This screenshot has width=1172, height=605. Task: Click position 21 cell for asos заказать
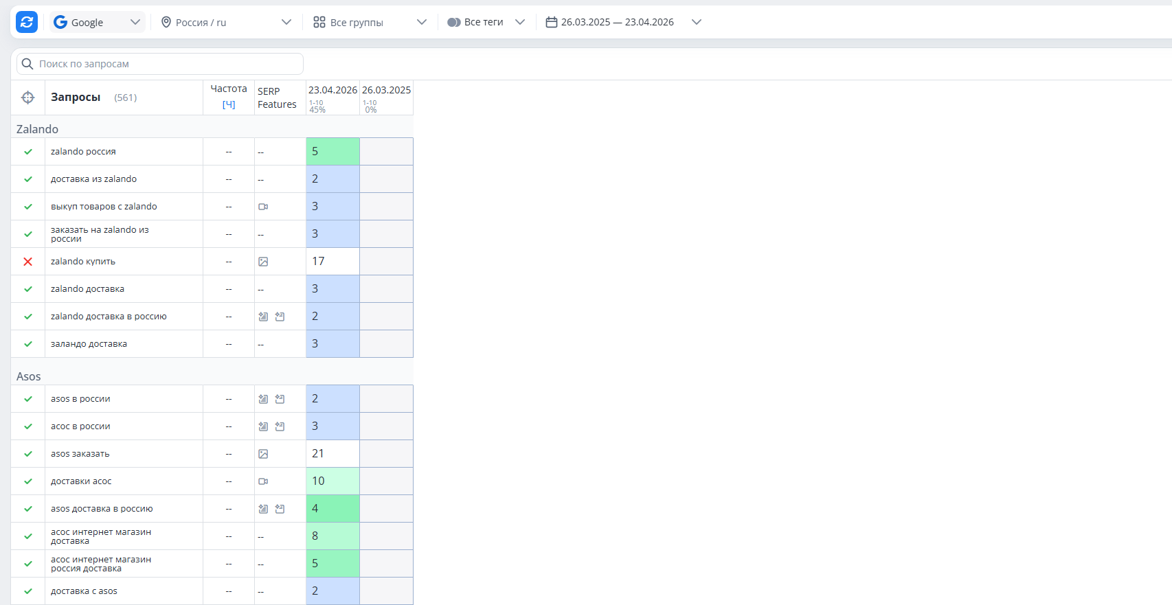[333, 454]
